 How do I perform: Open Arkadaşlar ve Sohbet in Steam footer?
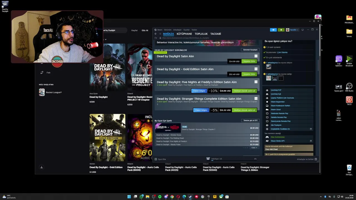point(307,159)
